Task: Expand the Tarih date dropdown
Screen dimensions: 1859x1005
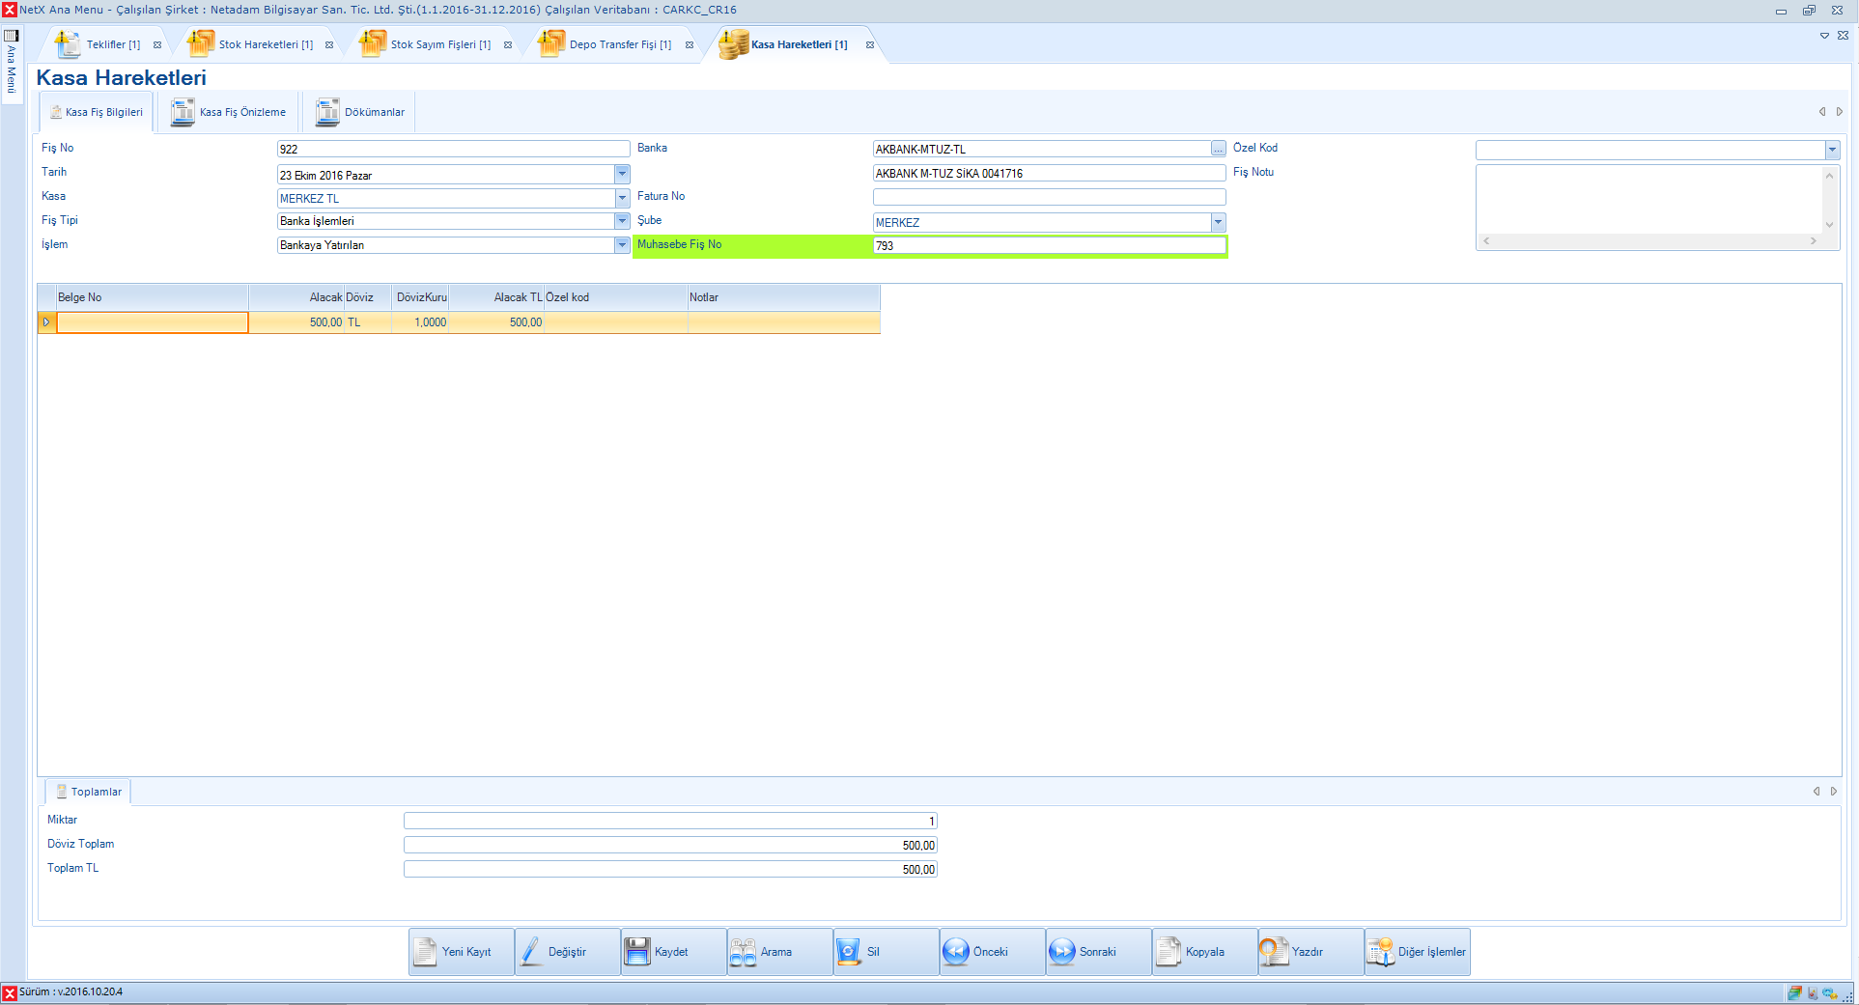Action: coord(622,175)
